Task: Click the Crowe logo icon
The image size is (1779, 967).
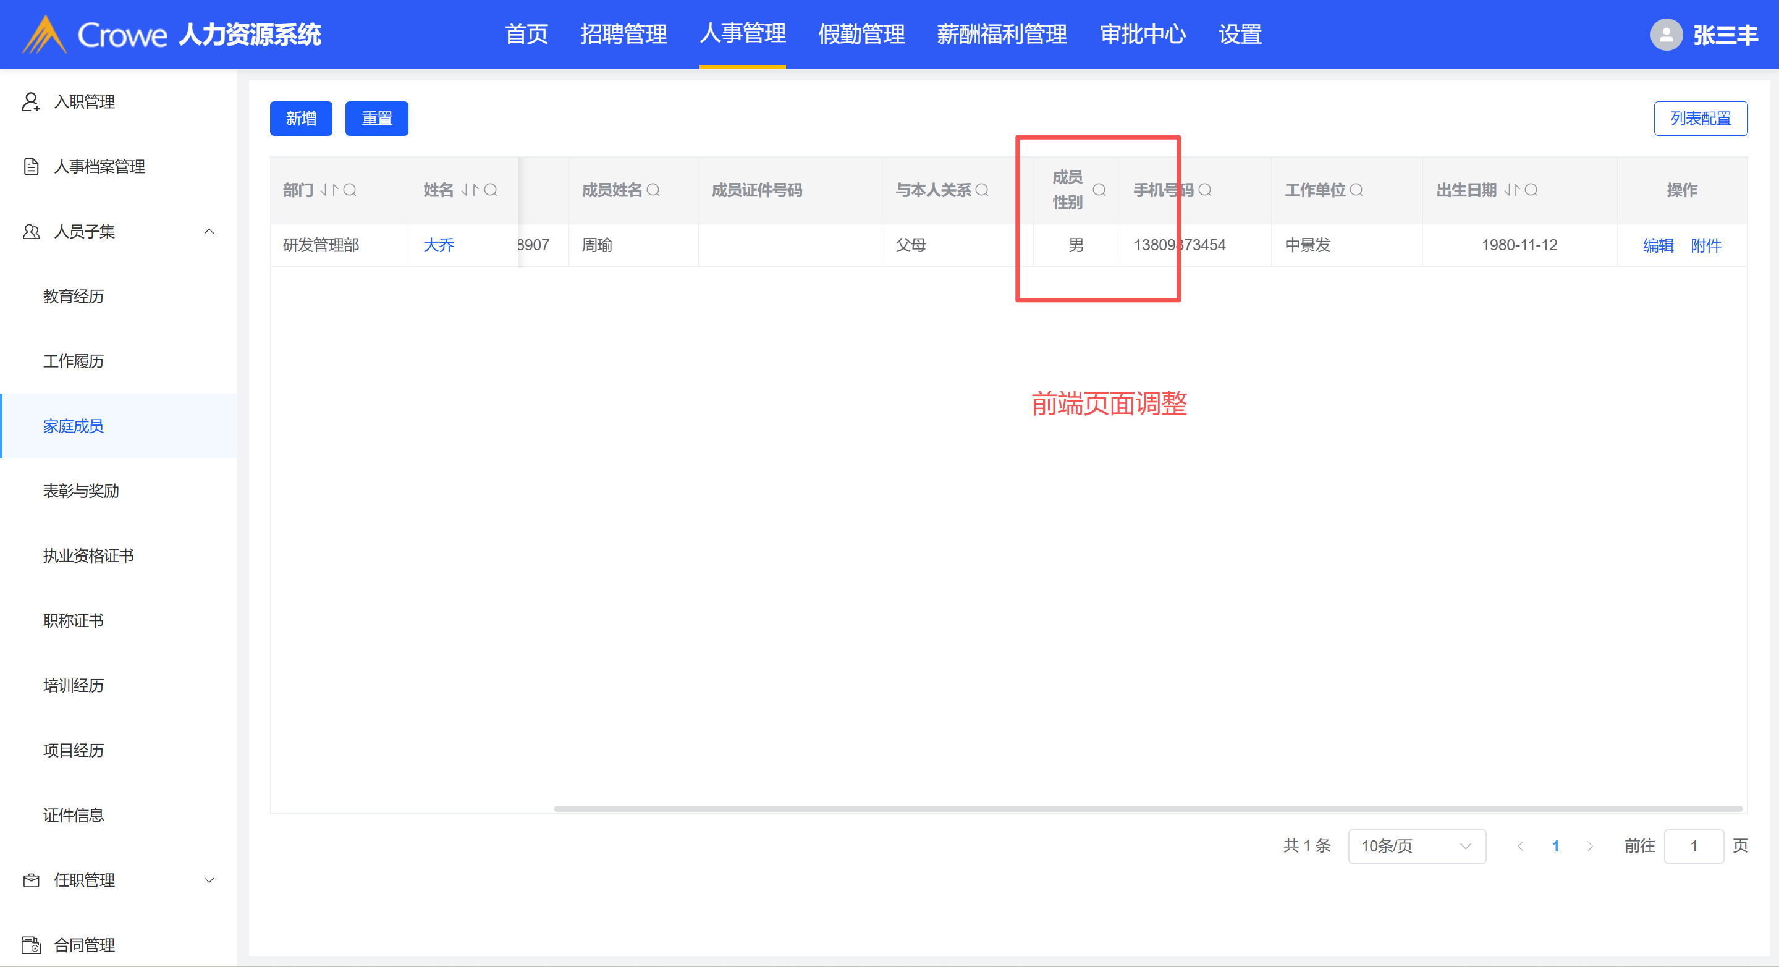Action: coord(45,35)
